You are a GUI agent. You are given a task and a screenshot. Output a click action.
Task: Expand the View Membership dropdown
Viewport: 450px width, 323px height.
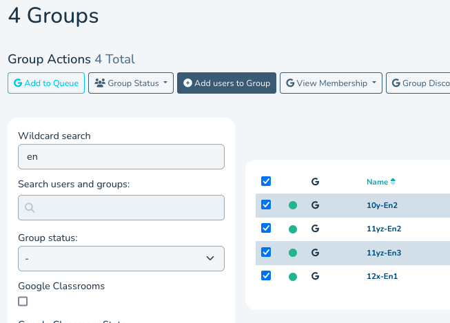(x=331, y=83)
